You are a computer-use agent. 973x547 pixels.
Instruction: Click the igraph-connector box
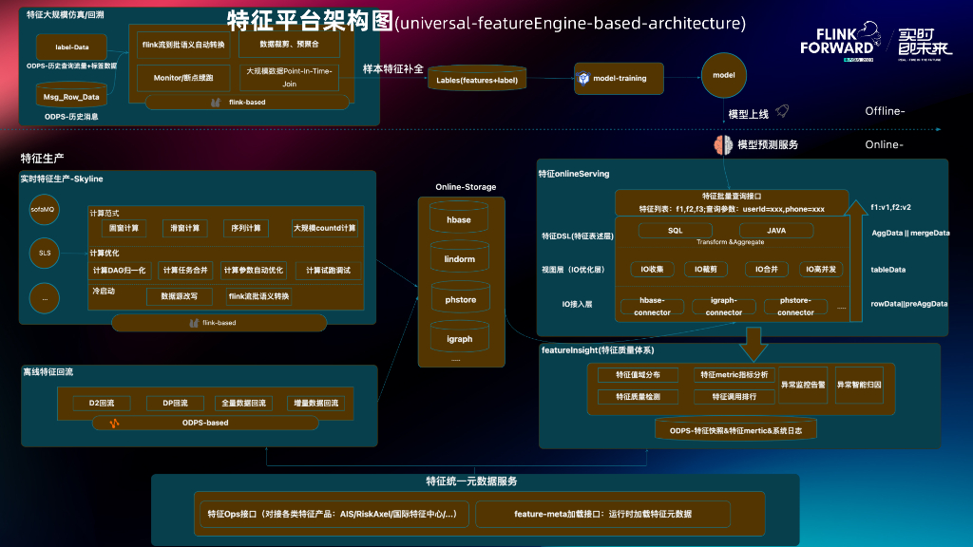[x=723, y=307]
